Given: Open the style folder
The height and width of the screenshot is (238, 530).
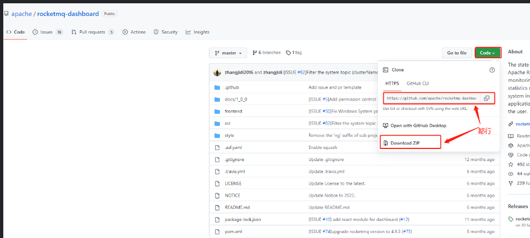Looking at the screenshot, I should click(229, 135).
